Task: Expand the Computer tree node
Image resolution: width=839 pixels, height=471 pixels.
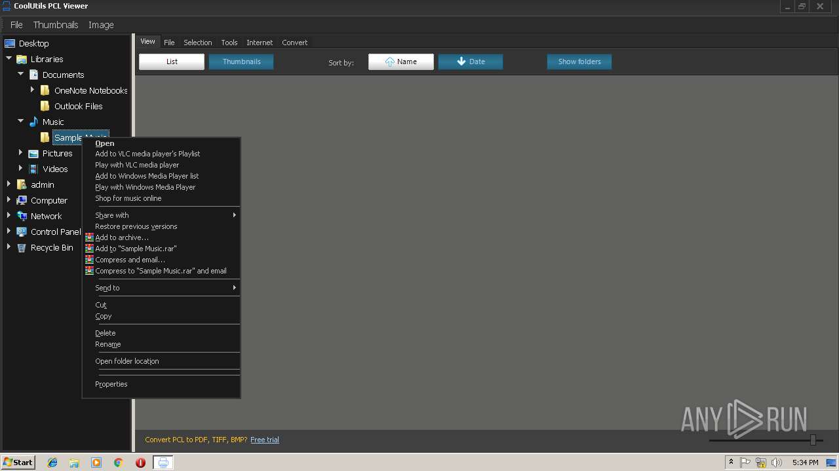Action: (9, 200)
